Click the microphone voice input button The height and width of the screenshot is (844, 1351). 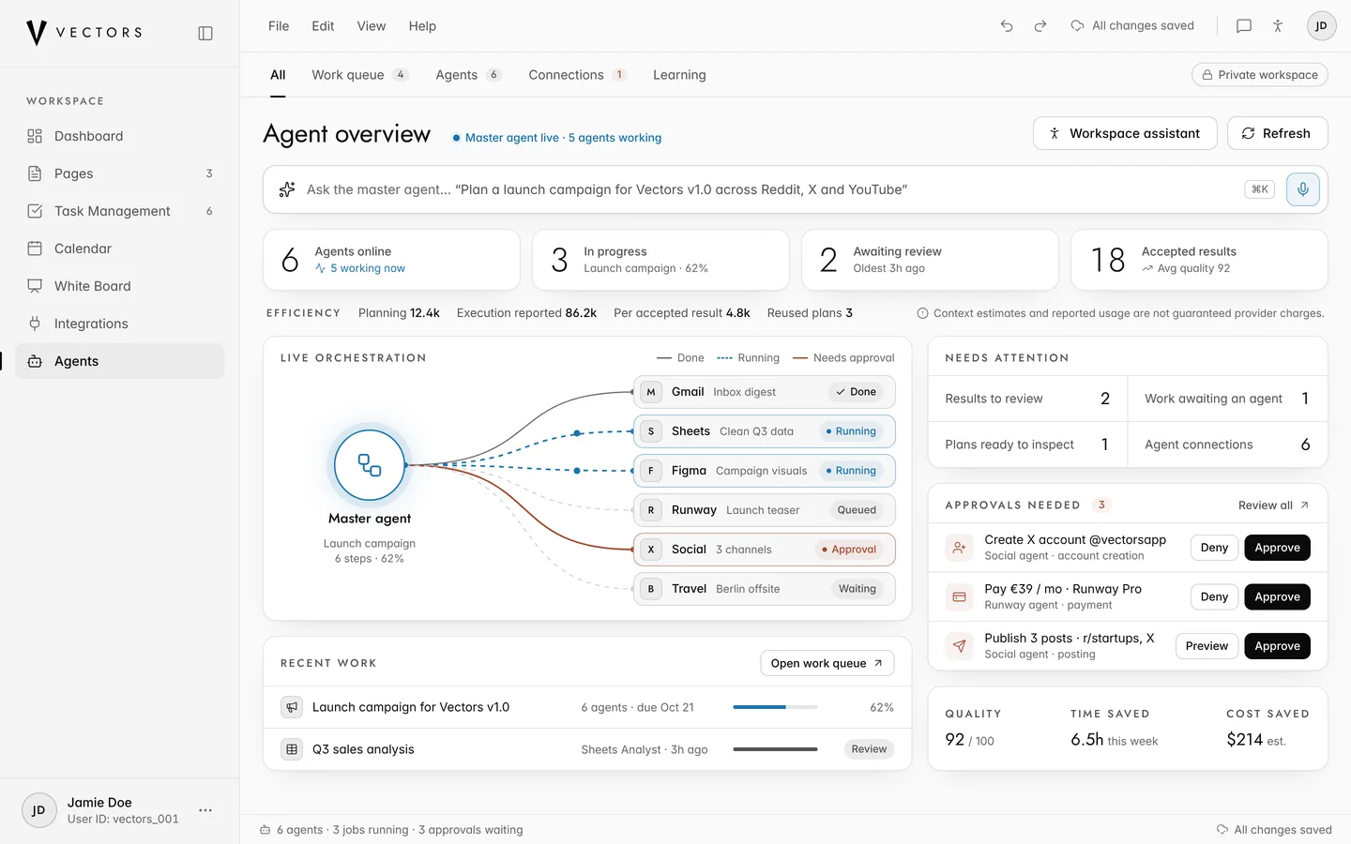pyautogui.click(x=1303, y=189)
